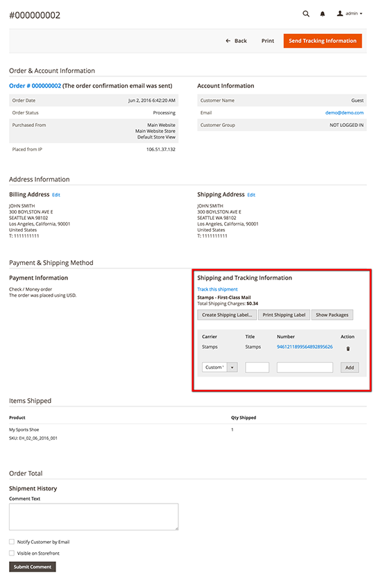Image resolution: width=374 pixels, height=584 pixels.
Task: Click Create Shipping Label button
Action: [227, 315]
